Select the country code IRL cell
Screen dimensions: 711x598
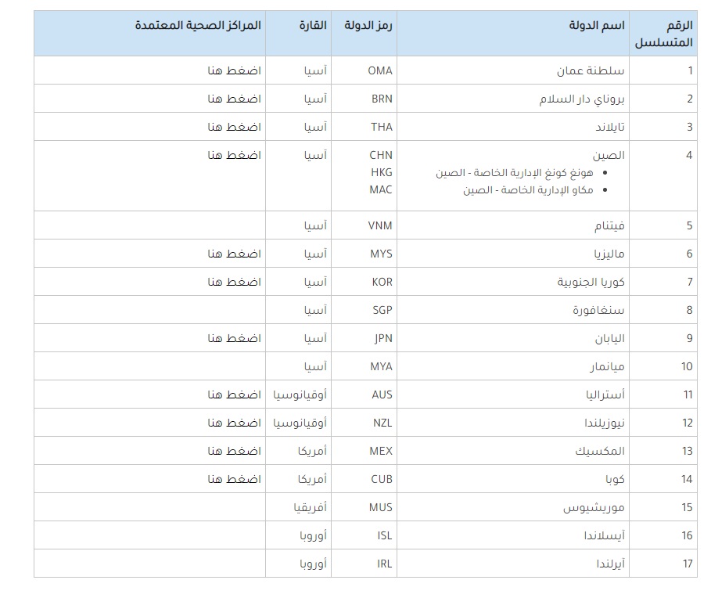pos(384,564)
